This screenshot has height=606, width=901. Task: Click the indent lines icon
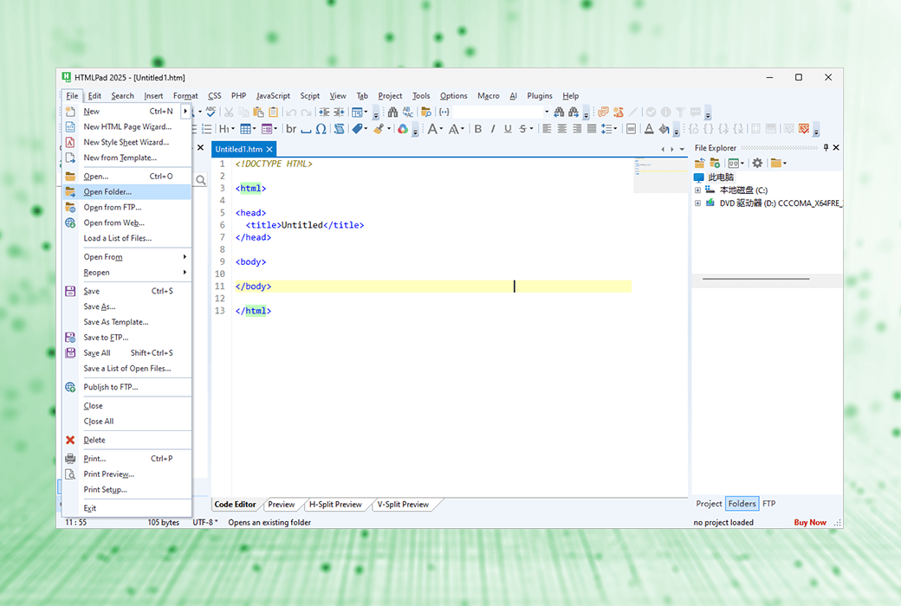pos(325,112)
